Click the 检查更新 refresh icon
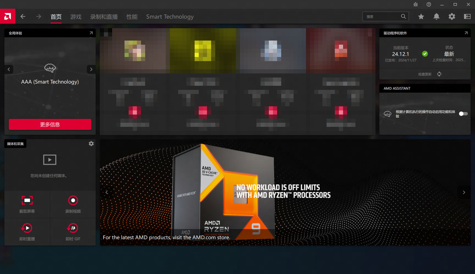The height and width of the screenshot is (274, 475). [x=439, y=74]
